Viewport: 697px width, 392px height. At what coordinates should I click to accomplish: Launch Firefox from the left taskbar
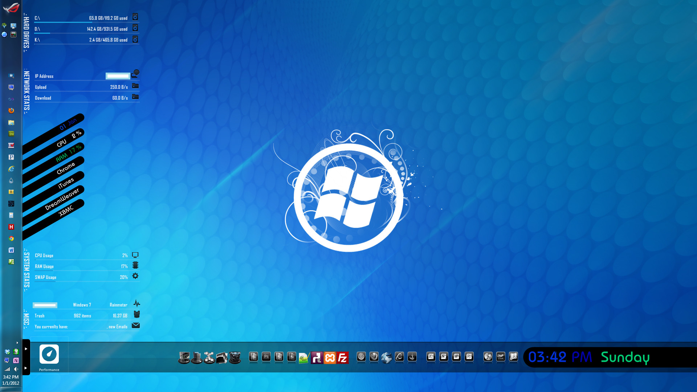tap(11, 110)
